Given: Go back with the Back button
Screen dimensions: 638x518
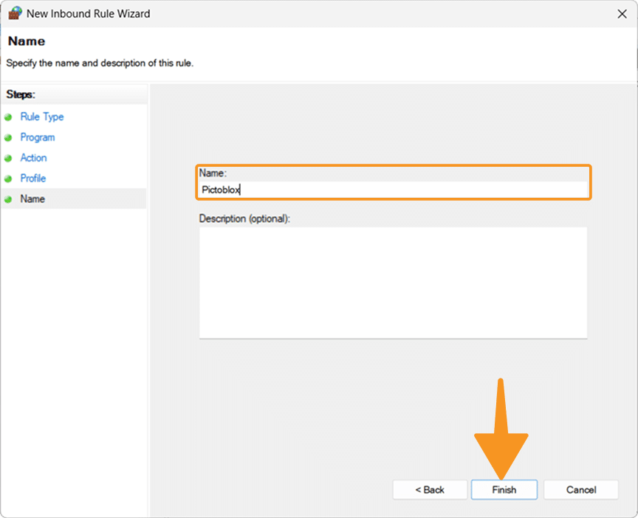Looking at the screenshot, I should click(x=430, y=489).
